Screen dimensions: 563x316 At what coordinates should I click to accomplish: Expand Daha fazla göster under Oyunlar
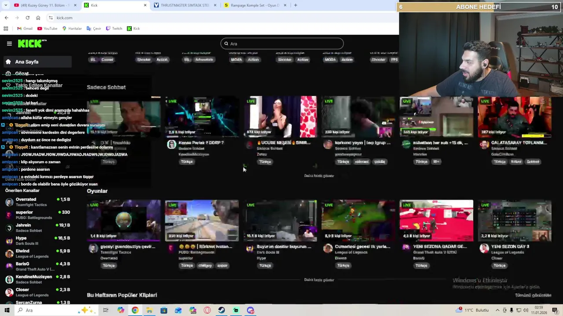point(319,280)
